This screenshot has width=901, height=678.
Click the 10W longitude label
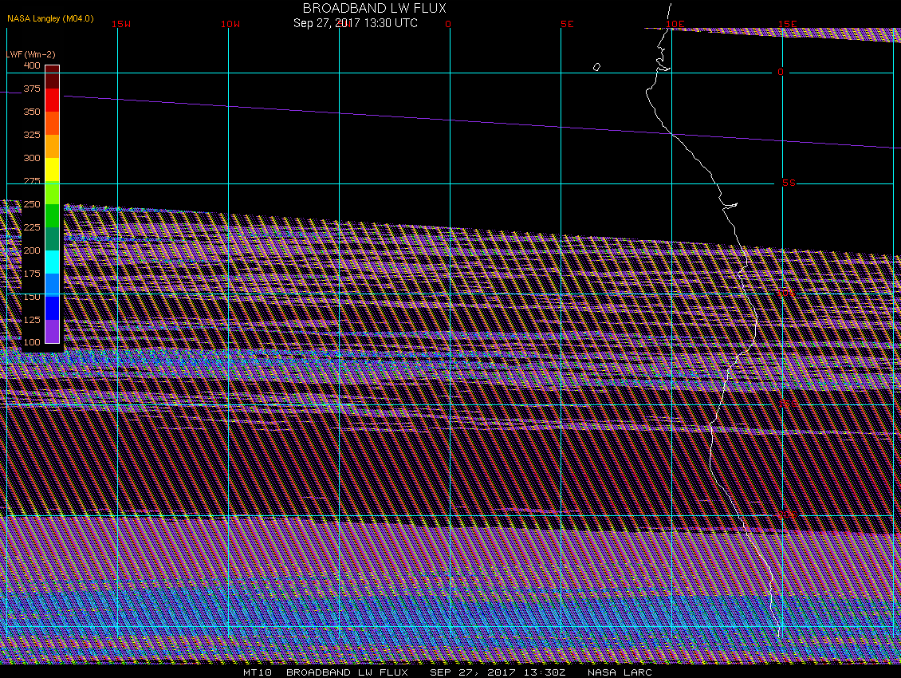(x=230, y=24)
